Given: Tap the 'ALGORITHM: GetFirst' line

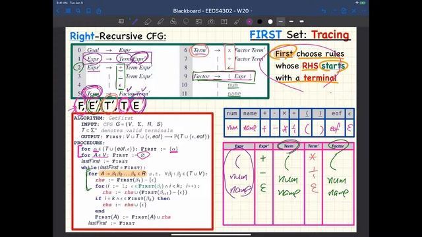Looking at the screenshot, I should 104,118.
